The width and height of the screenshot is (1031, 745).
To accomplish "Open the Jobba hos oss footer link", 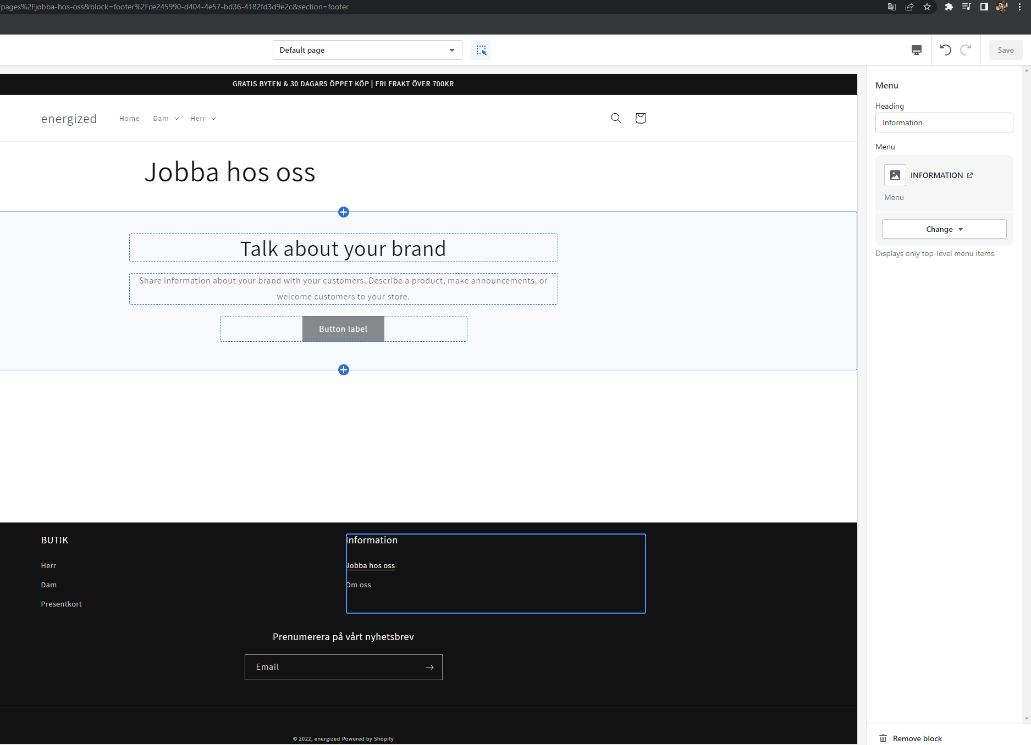I will 371,565.
